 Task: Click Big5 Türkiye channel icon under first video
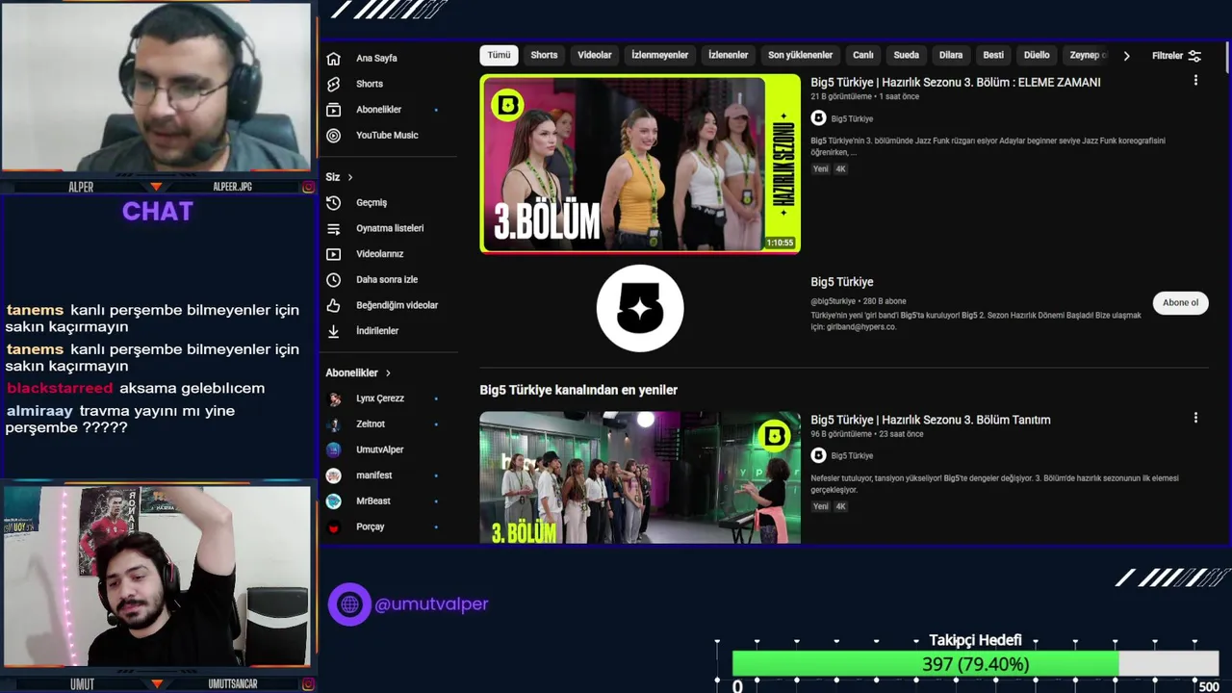pyautogui.click(x=818, y=118)
